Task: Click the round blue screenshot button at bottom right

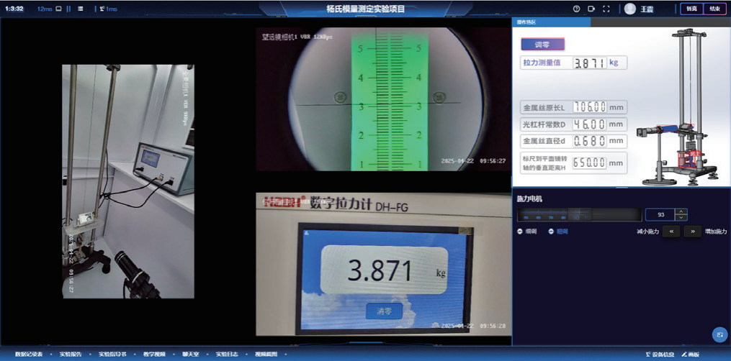Action: coord(719,335)
